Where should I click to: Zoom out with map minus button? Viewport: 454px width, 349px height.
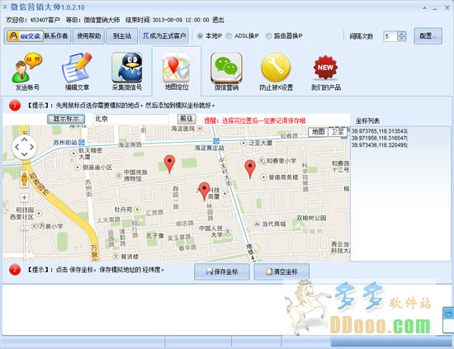pos(24,229)
